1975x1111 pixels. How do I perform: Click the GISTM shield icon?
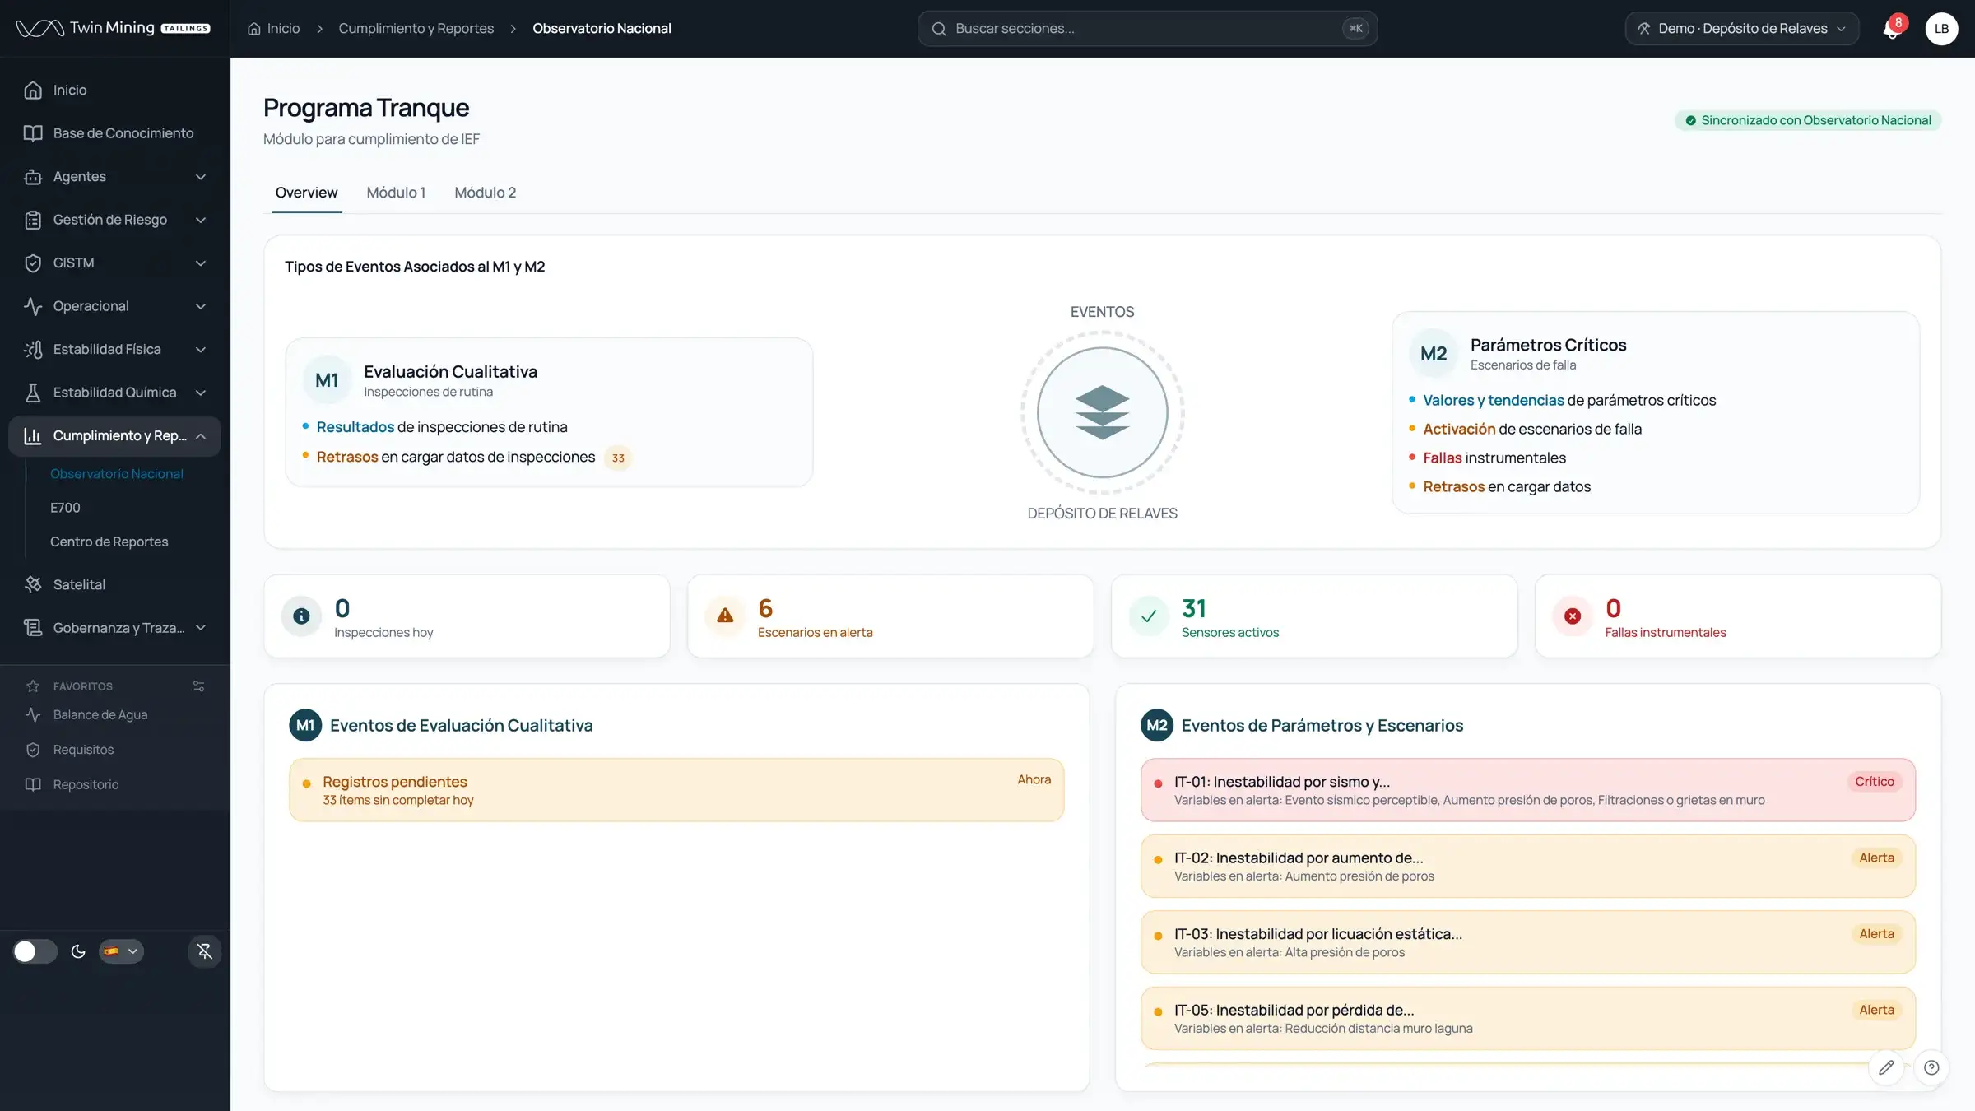point(33,263)
